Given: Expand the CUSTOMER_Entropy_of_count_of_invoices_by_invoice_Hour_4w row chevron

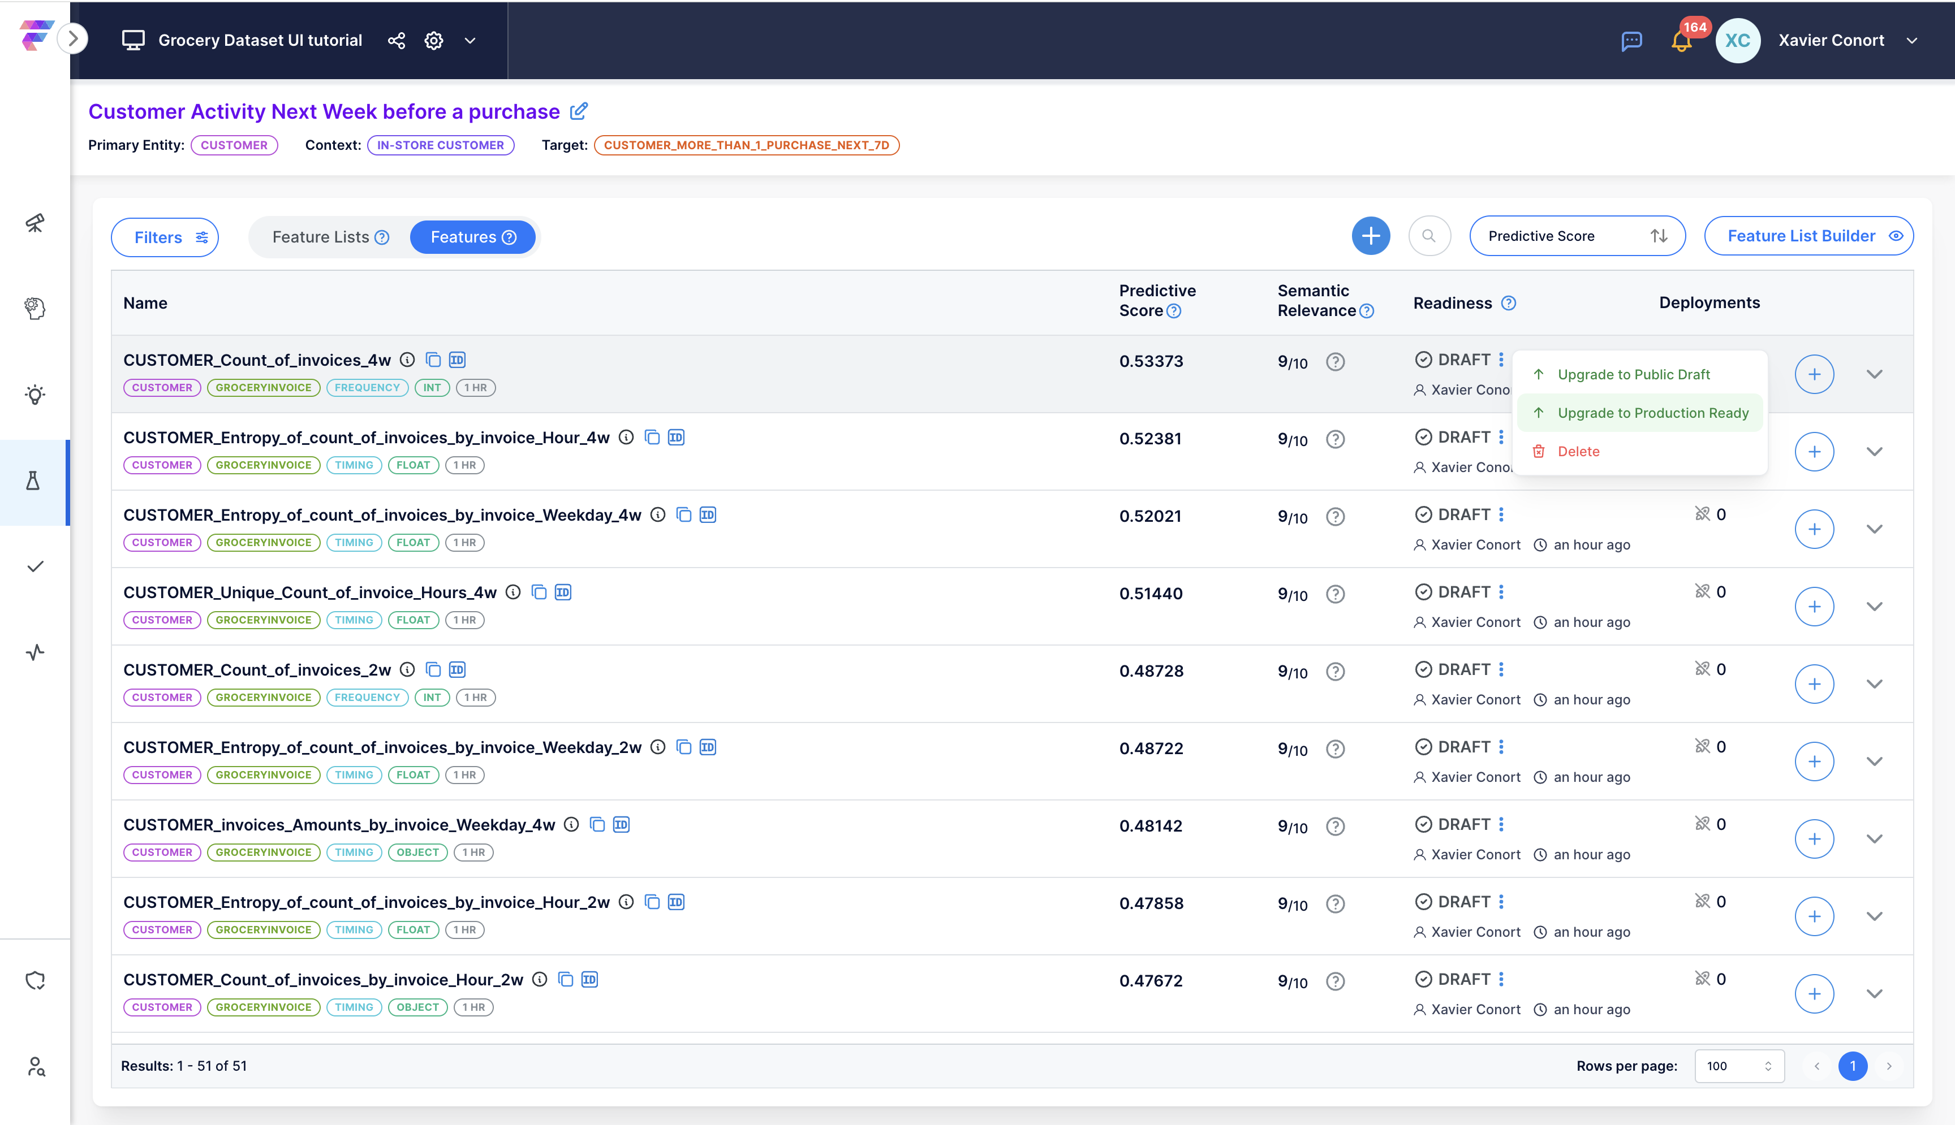Looking at the screenshot, I should pos(1875,452).
